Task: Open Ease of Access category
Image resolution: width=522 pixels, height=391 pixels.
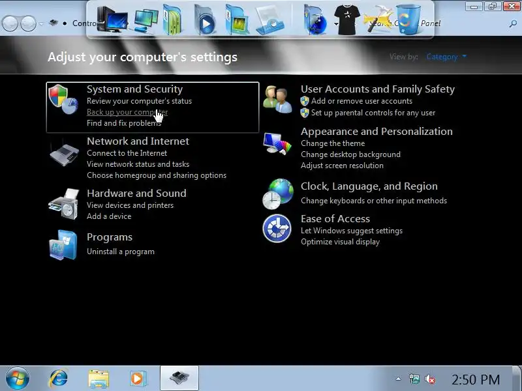Action: tap(335, 219)
